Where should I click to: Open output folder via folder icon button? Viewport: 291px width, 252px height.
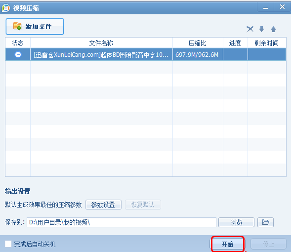coord(265,222)
